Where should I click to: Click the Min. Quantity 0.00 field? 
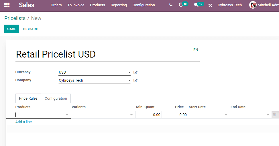pos(149,115)
